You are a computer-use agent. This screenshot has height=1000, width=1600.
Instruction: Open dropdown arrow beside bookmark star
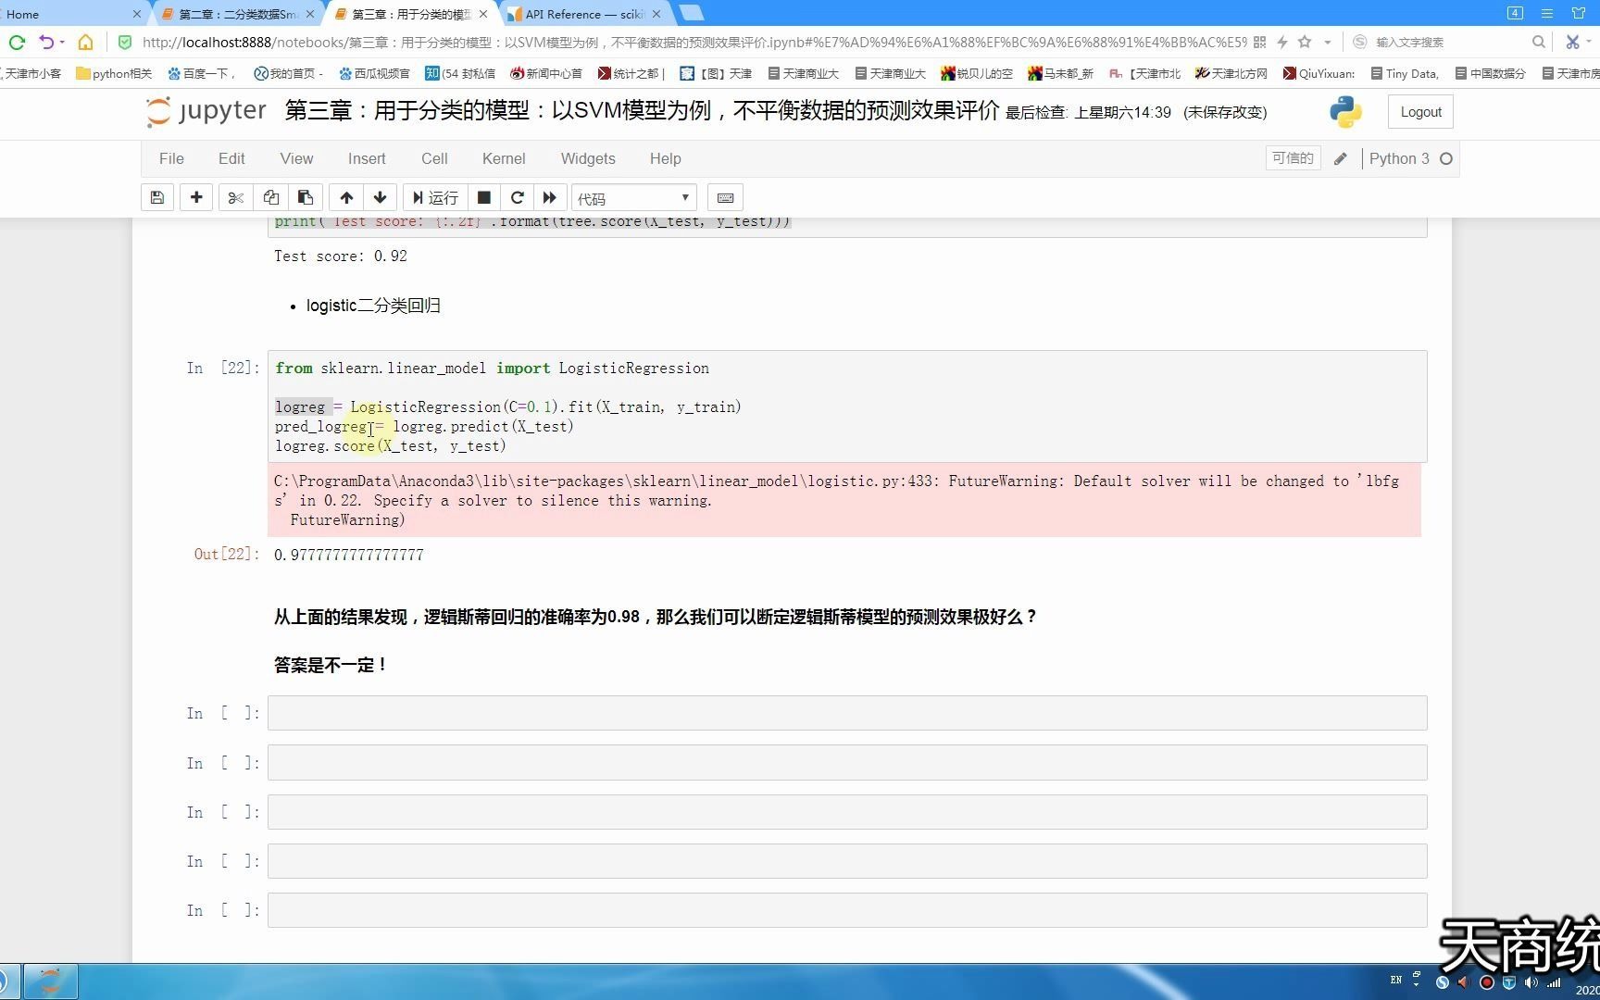coord(1327,42)
